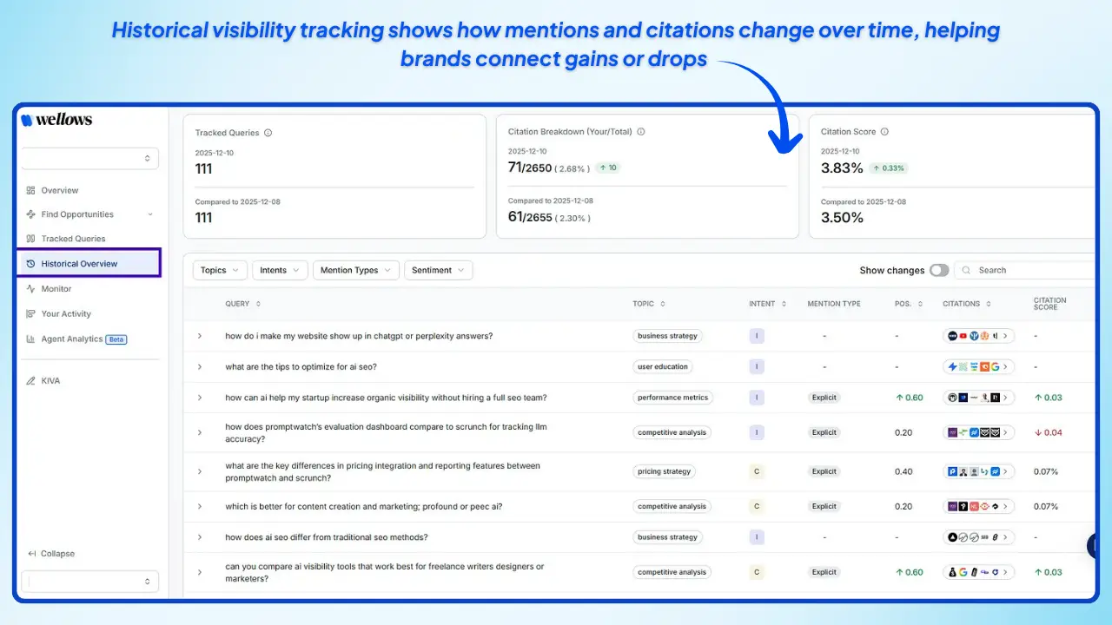Go to Your Activity

pos(66,314)
